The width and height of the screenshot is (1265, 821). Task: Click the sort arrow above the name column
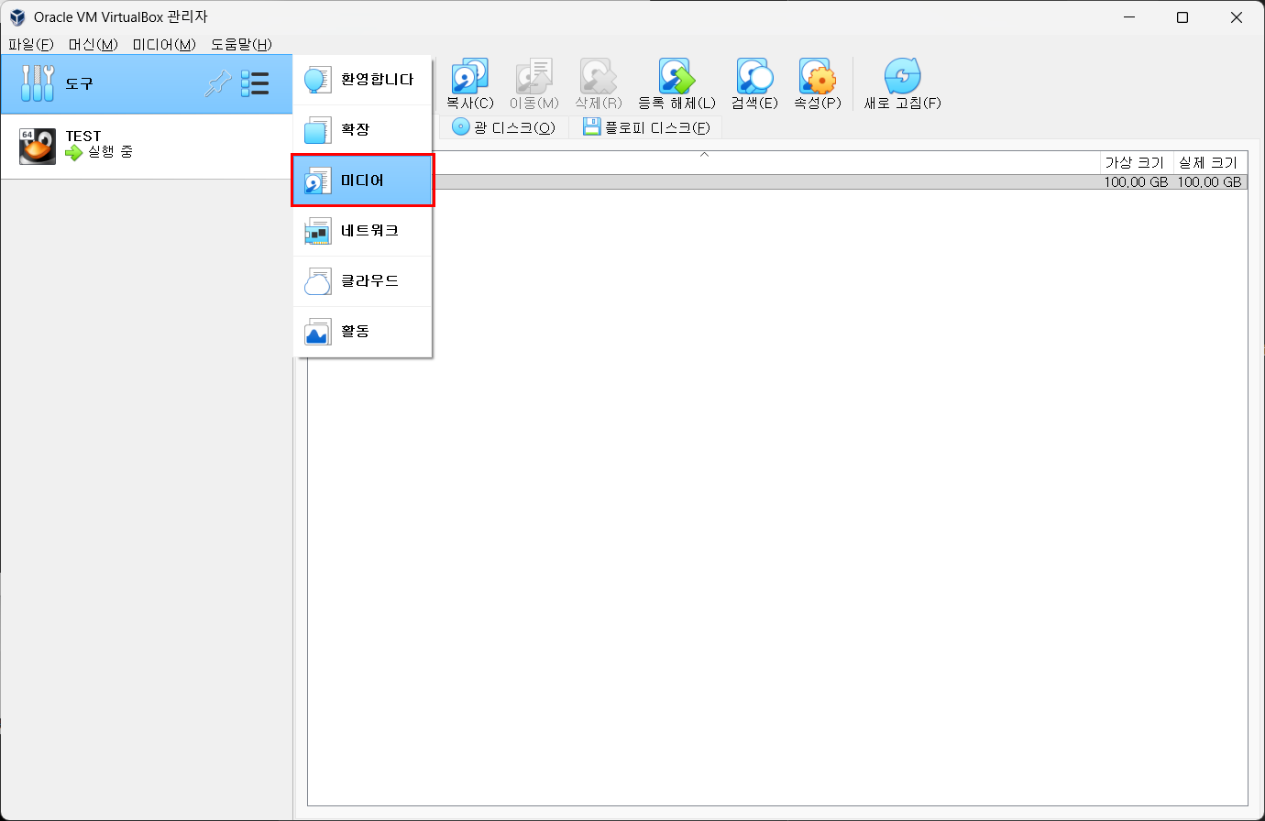click(x=704, y=155)
